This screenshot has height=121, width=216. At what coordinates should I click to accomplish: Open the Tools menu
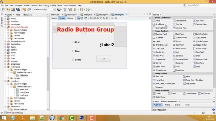(65, 5)
